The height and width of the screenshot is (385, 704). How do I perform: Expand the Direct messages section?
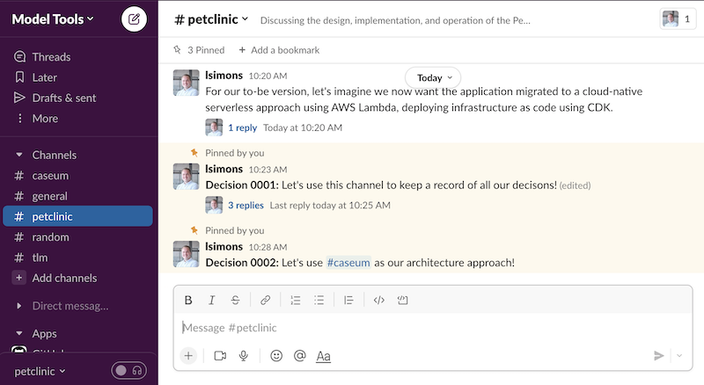pyautogui.click(x=18, y=306)
